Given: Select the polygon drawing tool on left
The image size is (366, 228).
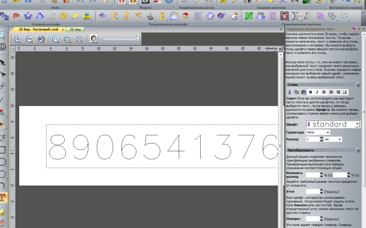Looking at the screenshot, I should [x=3, y=174].
